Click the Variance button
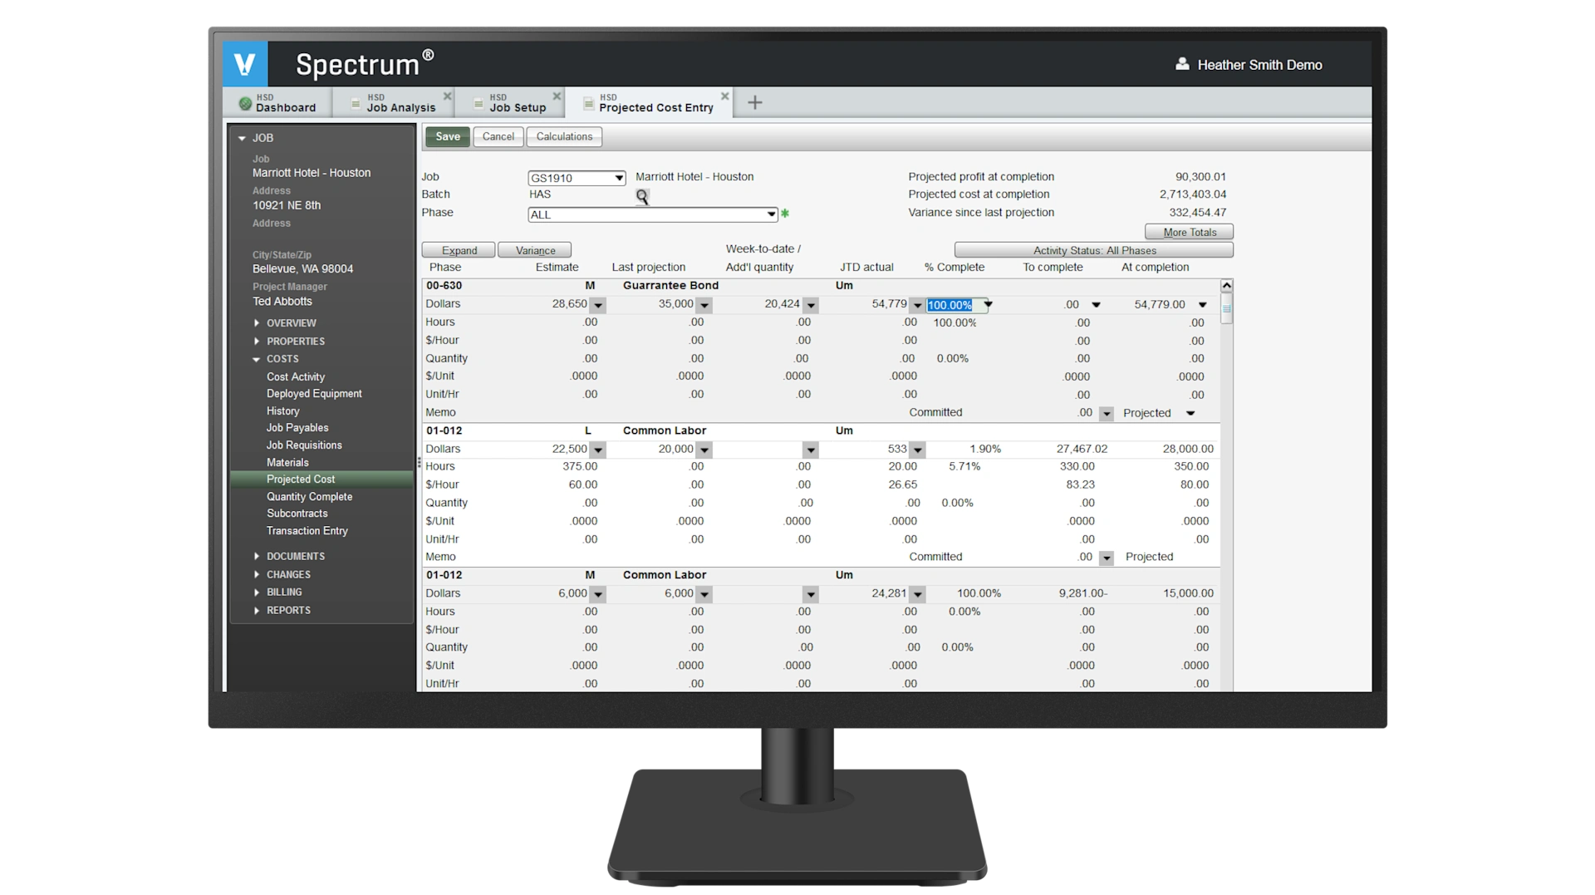Screen dimensions: 1595x895 [535, 250]
